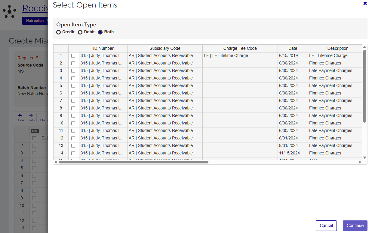Tick the checkbox in row 12
The width and height of the screenshot is (372, 233).
73,138
